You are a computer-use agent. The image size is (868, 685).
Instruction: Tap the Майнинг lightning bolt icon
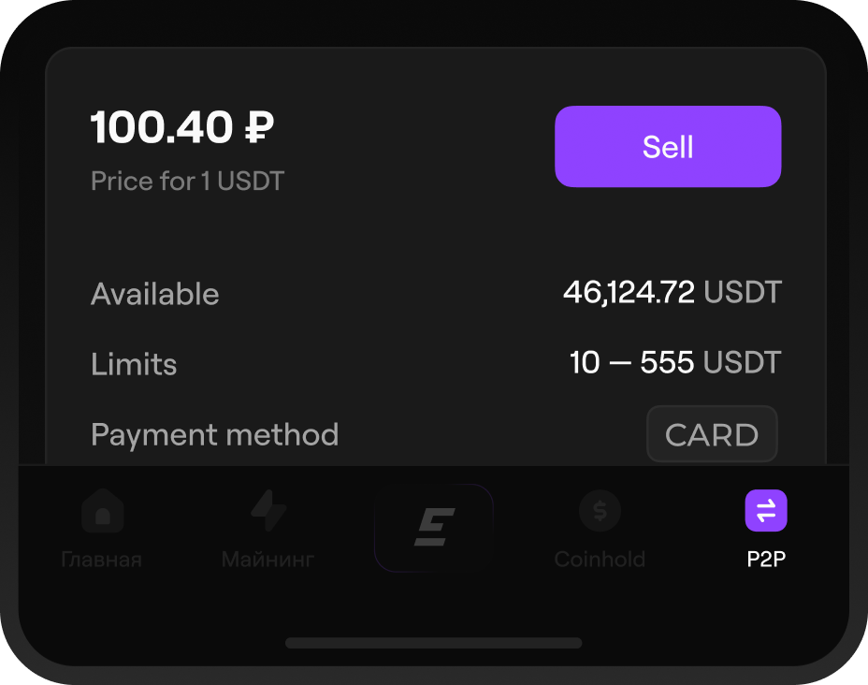(x=268, y=512)
